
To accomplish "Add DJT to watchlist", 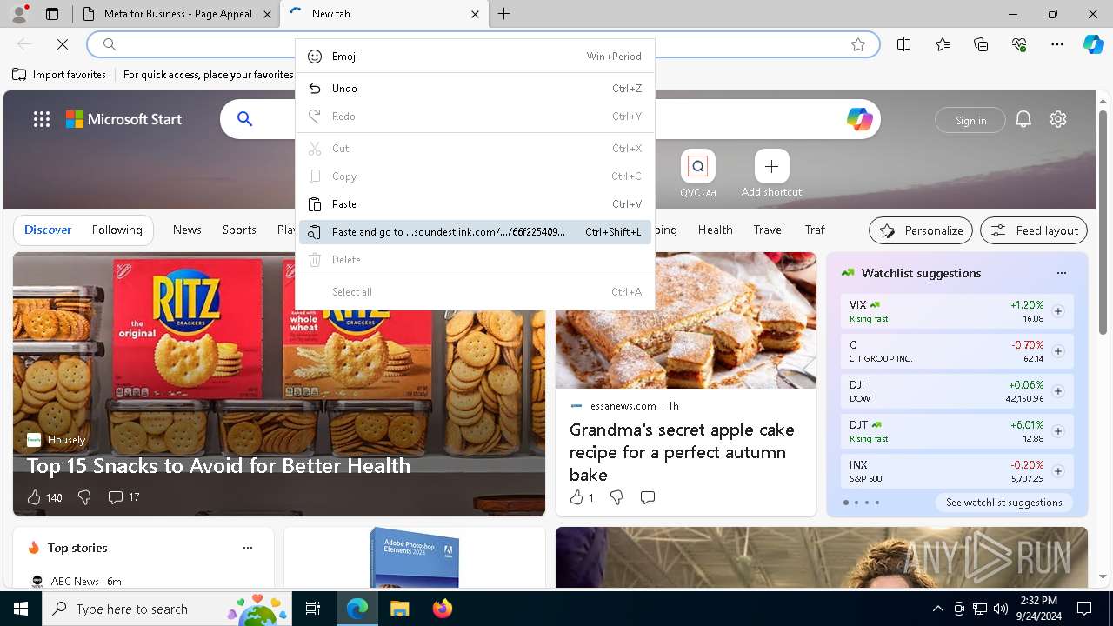I will 1058,431.
